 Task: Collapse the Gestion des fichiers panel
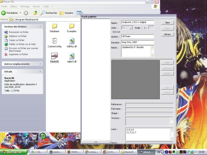click(40, 26)
